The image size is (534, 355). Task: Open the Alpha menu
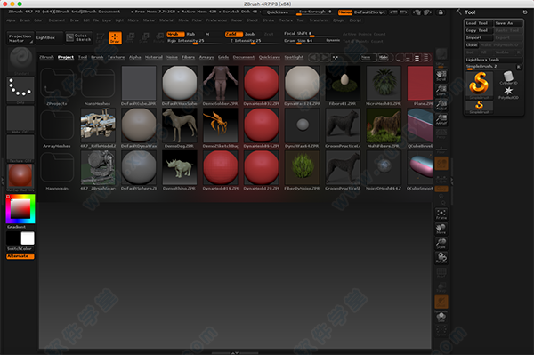point(11,20)
